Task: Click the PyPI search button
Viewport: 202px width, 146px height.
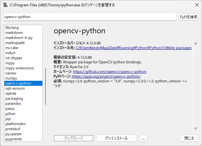Action: (x=188, y=17)
